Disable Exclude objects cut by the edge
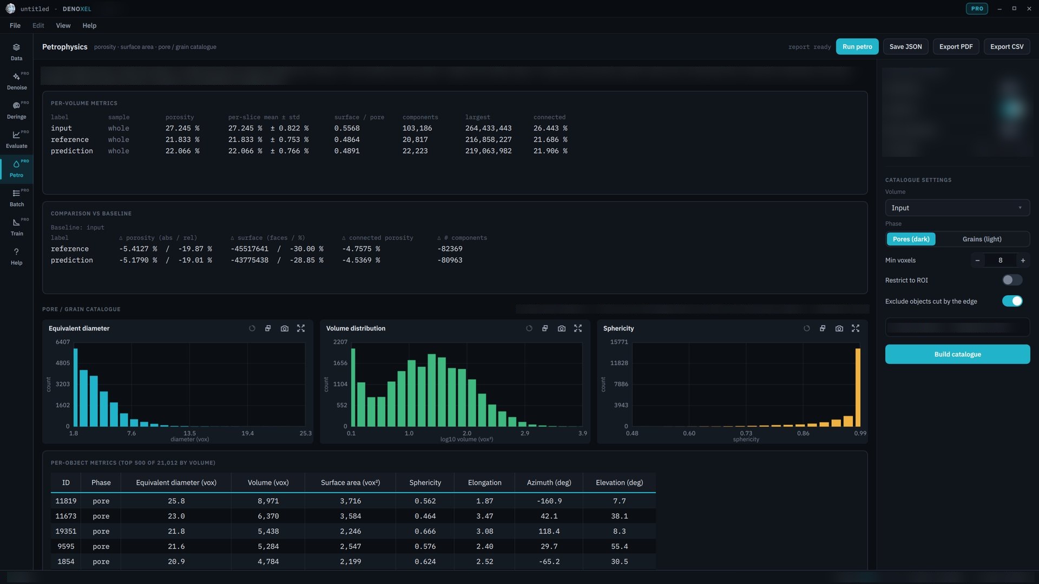This screenshot has width=1039, height=584. pyautogui.click(x=1012, y=301)
